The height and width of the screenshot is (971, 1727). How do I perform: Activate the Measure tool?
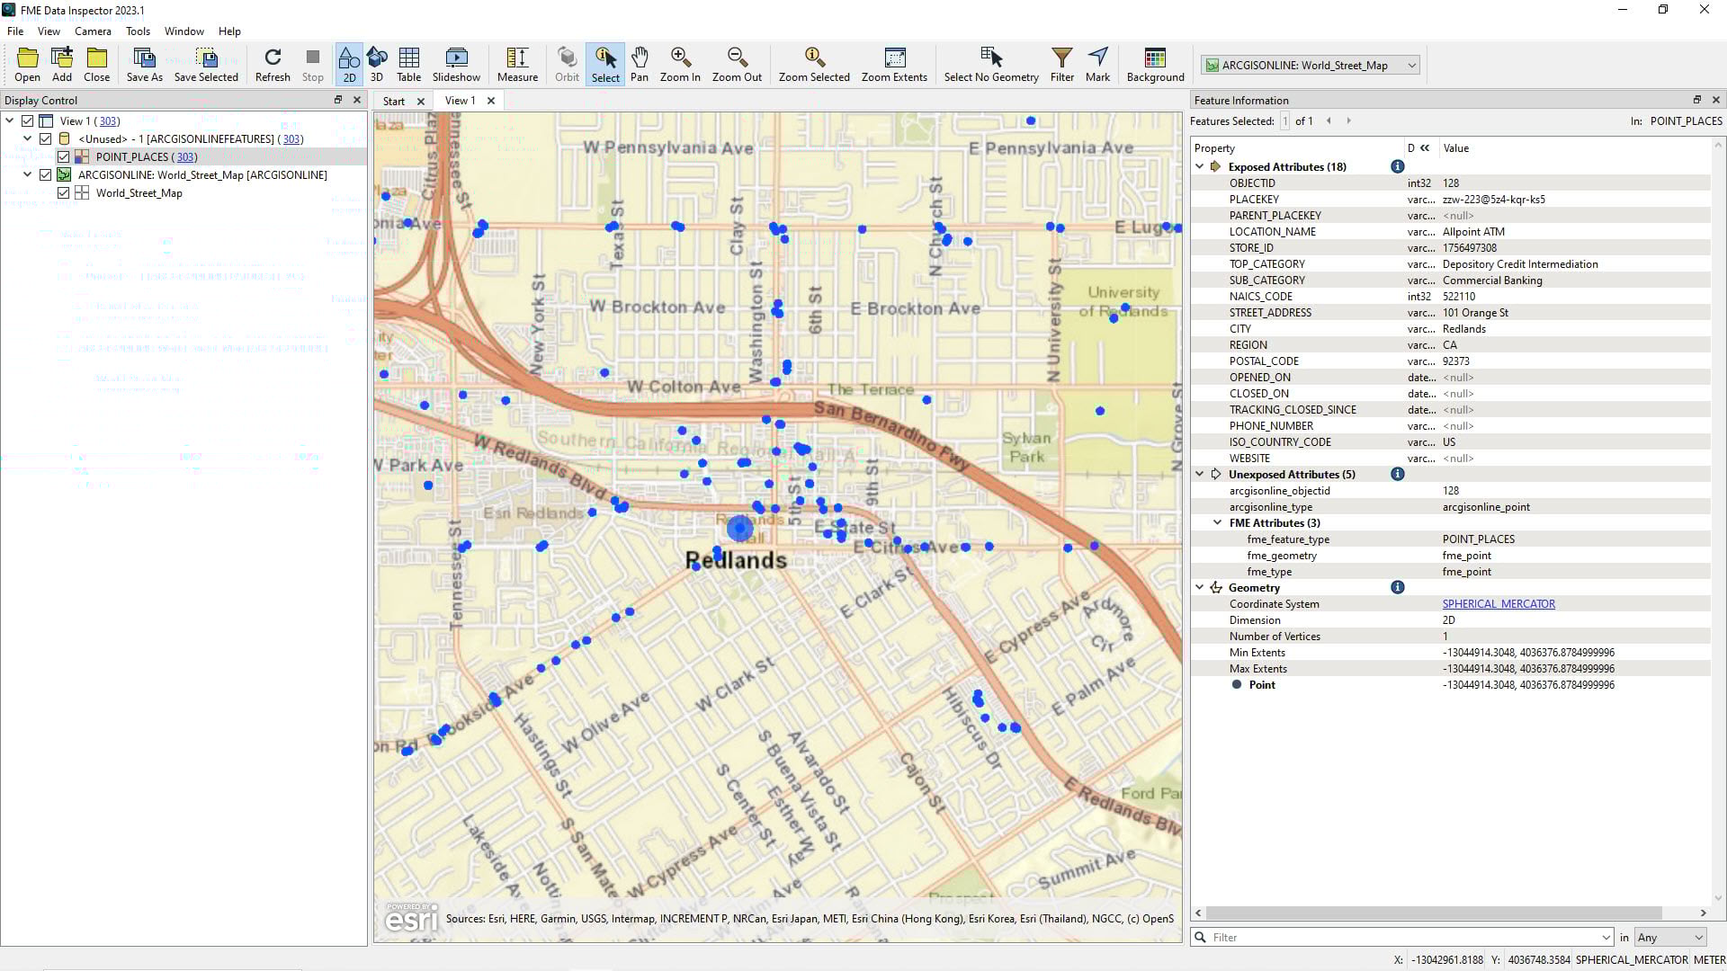517,65
